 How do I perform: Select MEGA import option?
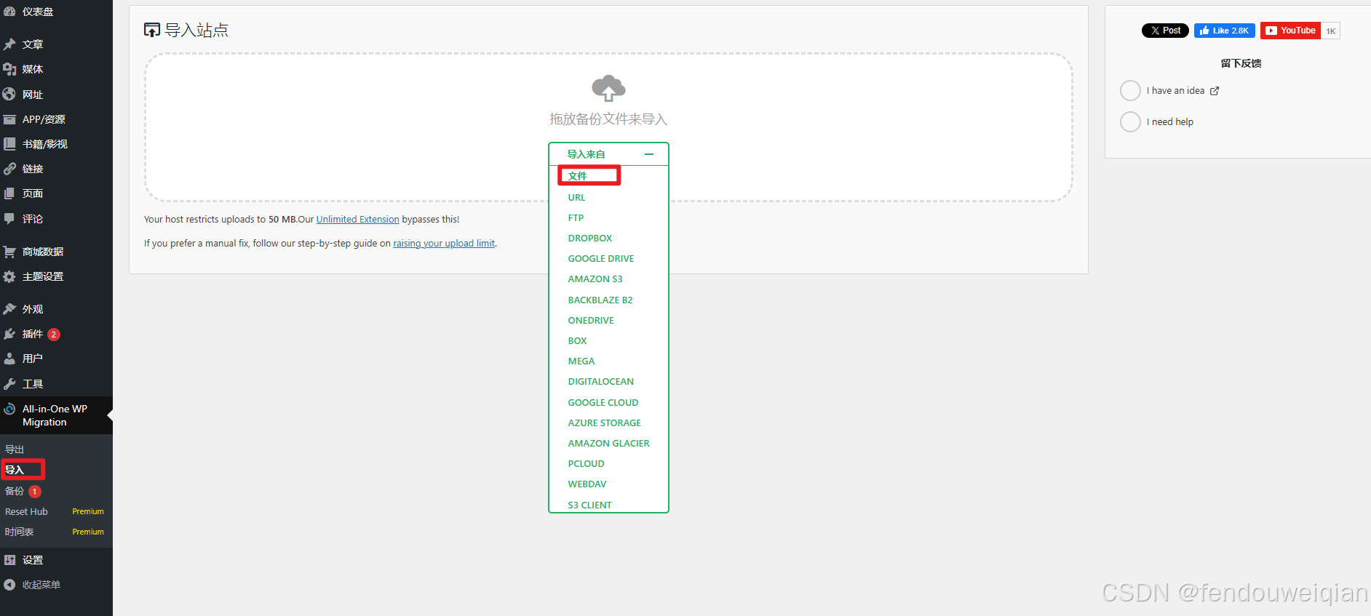(581, 361)
